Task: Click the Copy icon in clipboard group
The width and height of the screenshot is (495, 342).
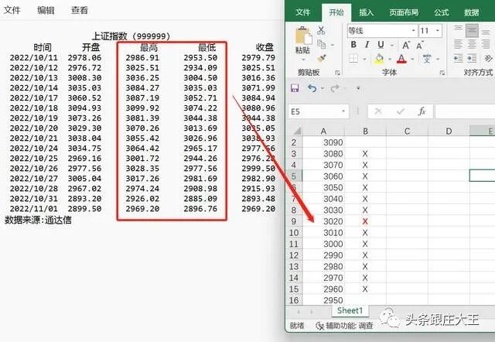Action: 322,44
